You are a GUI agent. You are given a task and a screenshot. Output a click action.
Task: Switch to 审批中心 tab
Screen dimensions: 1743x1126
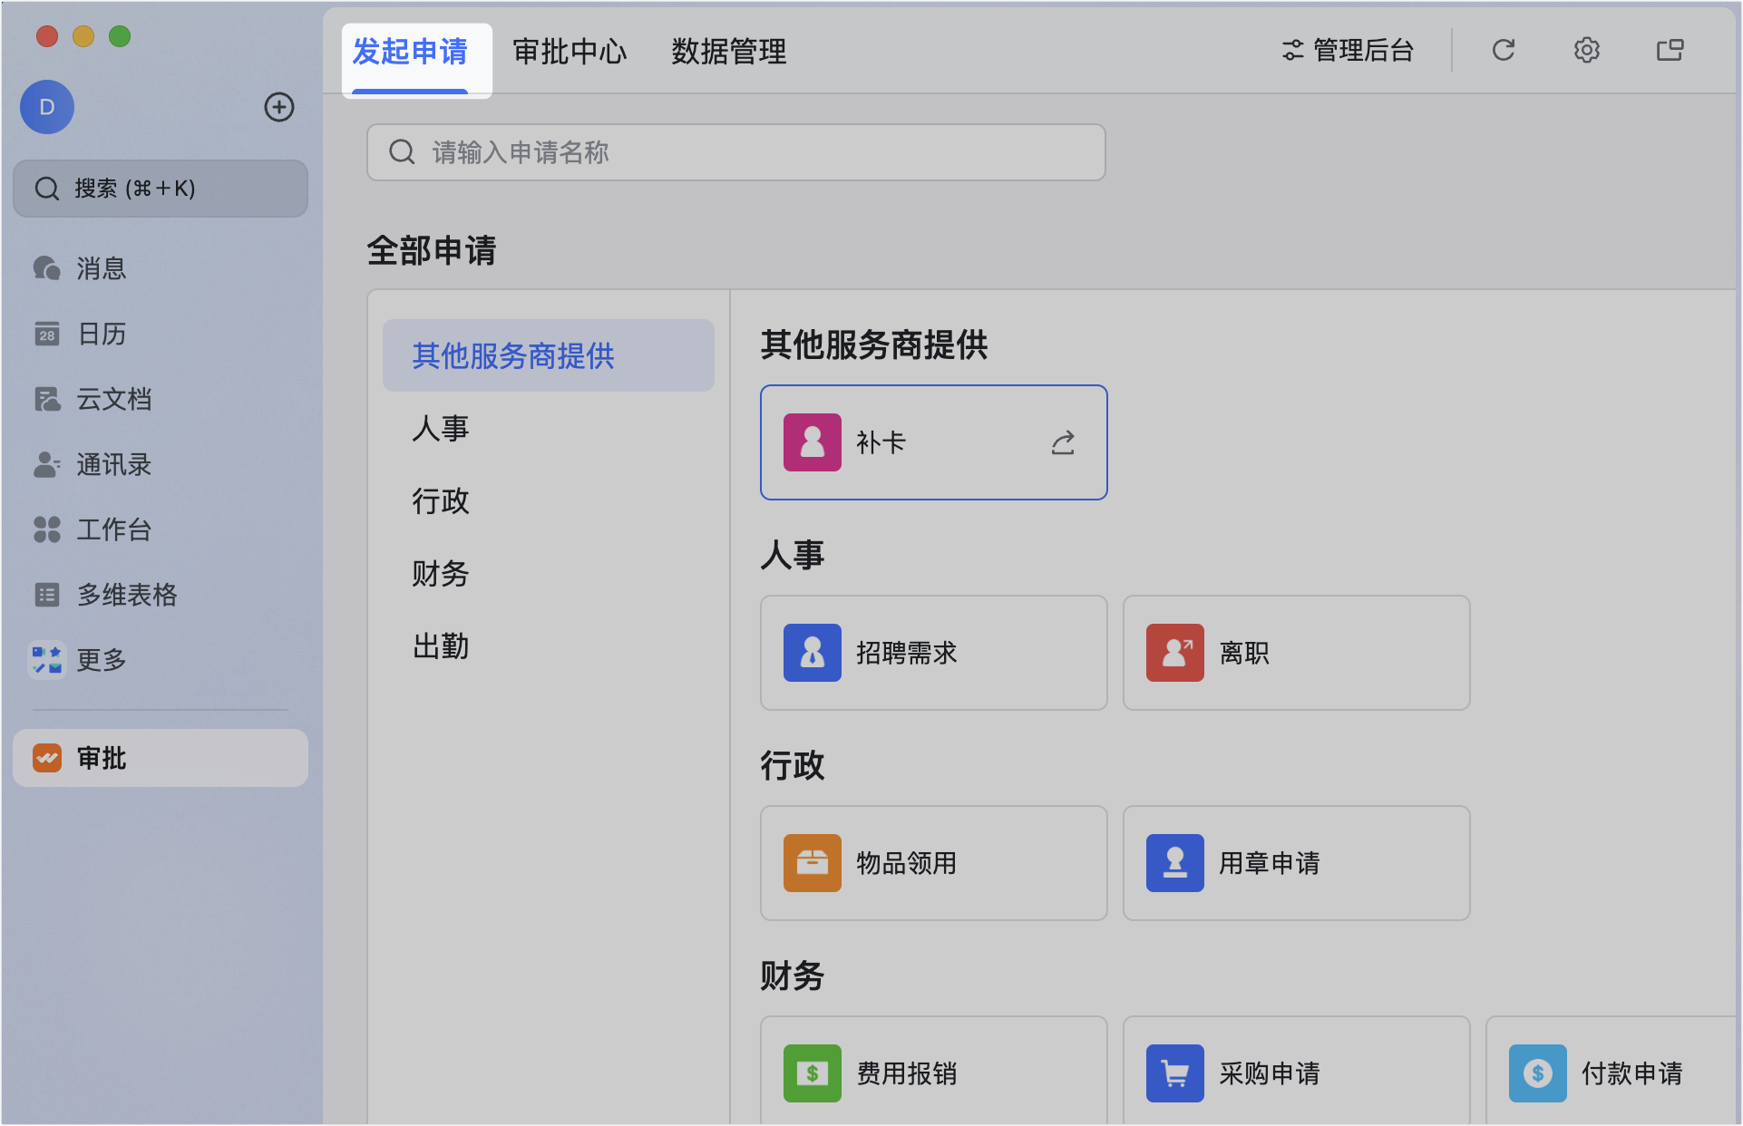click(x=570, y=52)
